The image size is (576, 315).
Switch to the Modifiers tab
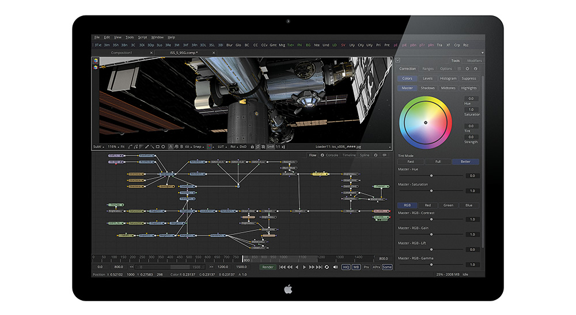click(x=474, y=60)
